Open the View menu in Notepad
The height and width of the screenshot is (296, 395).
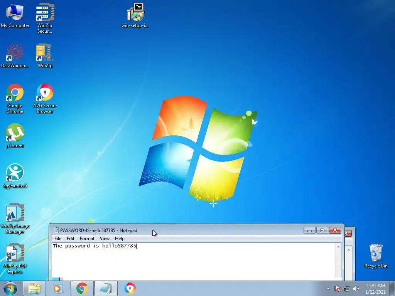point(105,238)
